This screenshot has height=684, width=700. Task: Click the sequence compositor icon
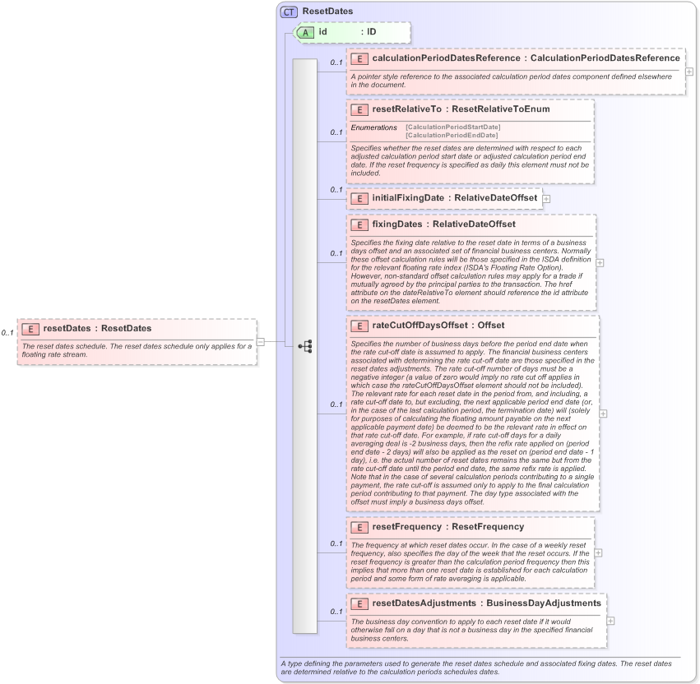point(305,346)
